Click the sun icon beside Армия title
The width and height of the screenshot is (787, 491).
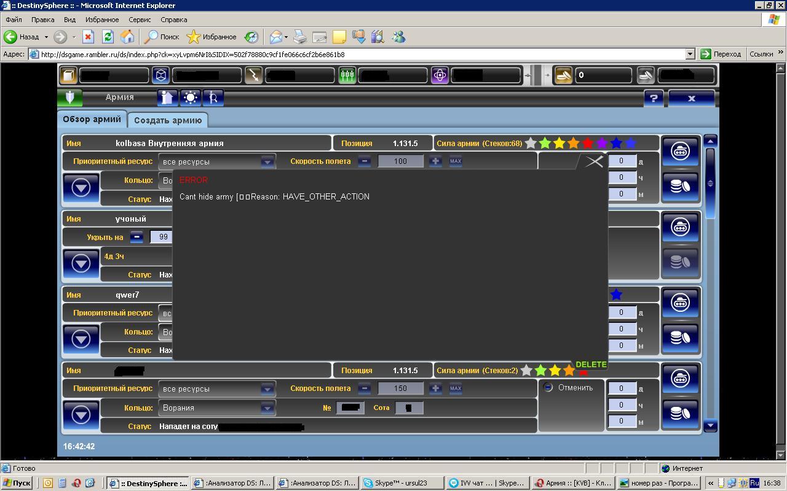pos(191,98)
